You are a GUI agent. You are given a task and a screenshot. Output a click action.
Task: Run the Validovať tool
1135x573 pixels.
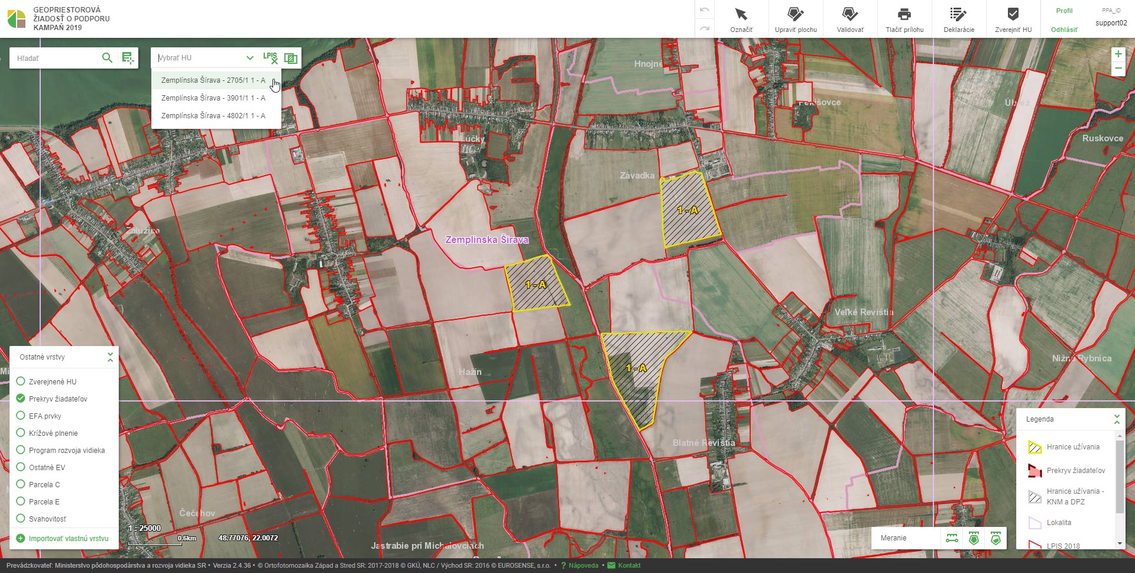tap(850, 19)
